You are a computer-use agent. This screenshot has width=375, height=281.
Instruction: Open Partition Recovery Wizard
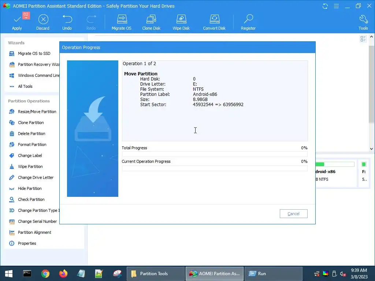coord(34,64)
